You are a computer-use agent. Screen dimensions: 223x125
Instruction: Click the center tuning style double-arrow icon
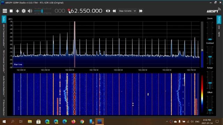pos(108,11)
